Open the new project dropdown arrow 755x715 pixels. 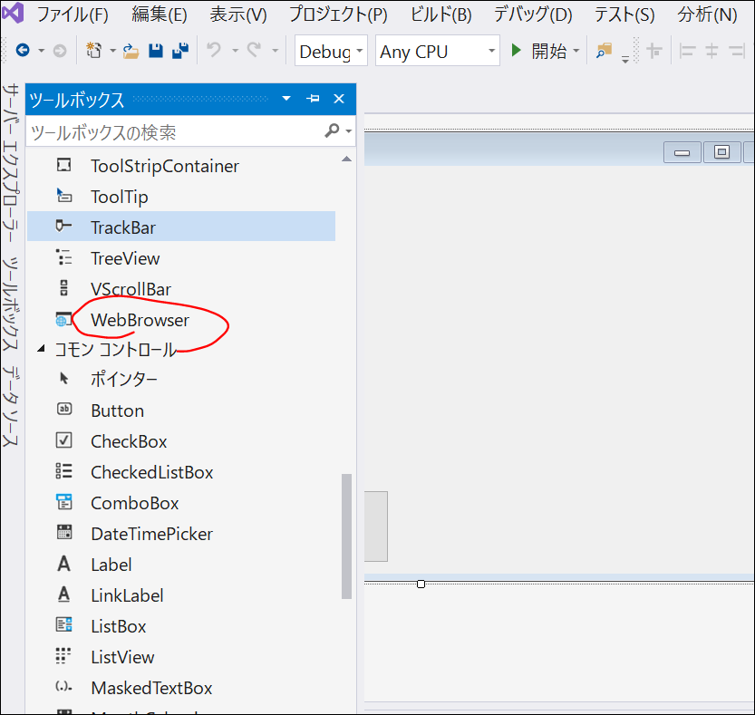point(112,51)
